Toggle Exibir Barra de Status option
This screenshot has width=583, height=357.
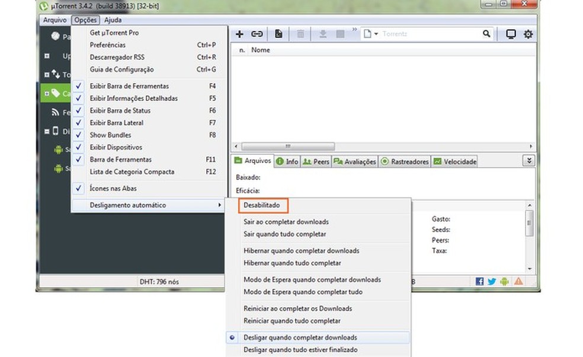(149, 110)
